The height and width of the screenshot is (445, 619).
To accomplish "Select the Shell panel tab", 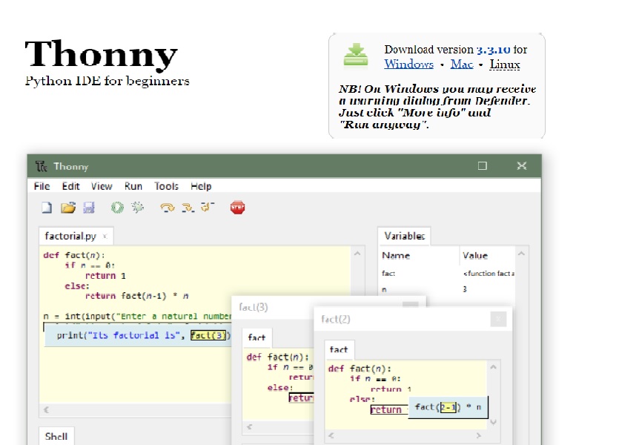I will pyautogui.click(x=56, y=436).
